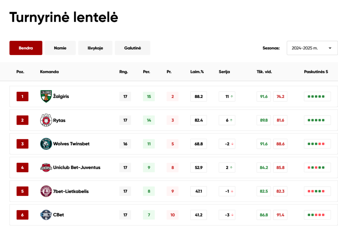Open the 7bet-Lietkabelis team link
This screenshot has height=227, width=338.
pos(71,191)
